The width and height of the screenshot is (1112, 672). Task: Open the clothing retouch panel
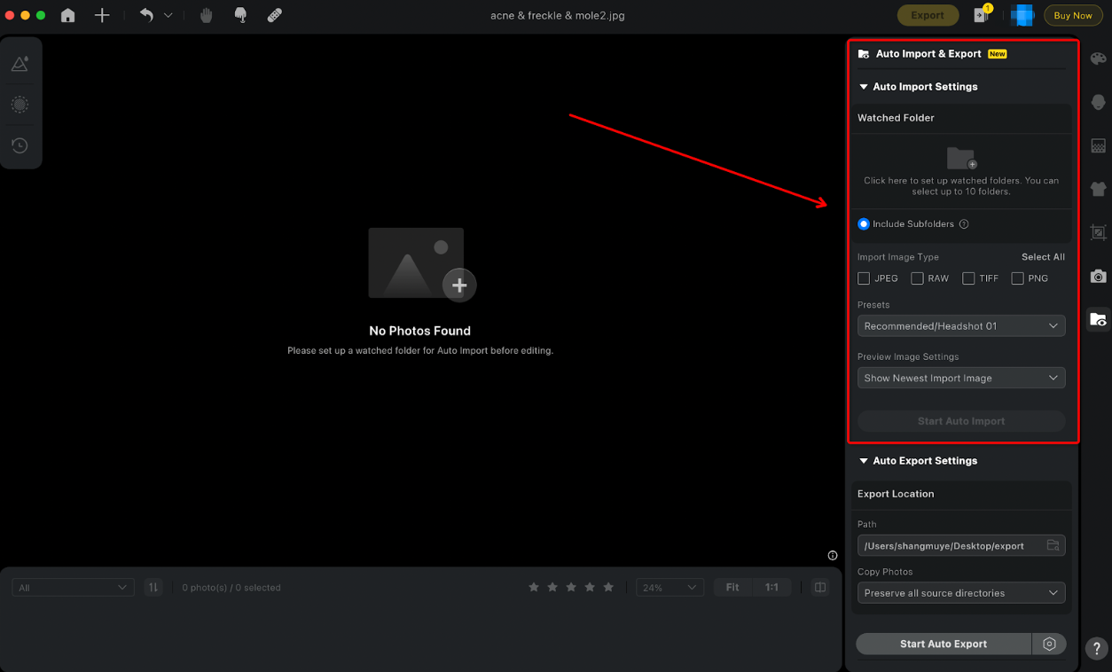1098,189
